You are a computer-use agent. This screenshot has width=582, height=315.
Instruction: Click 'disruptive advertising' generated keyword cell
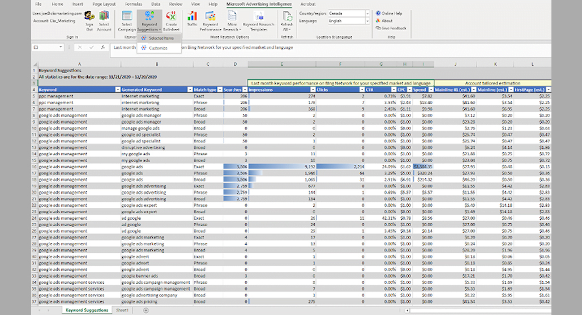[x=157, y=147]
